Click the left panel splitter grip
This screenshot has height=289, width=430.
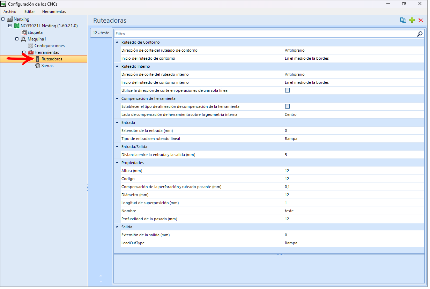tap(88, 187)
